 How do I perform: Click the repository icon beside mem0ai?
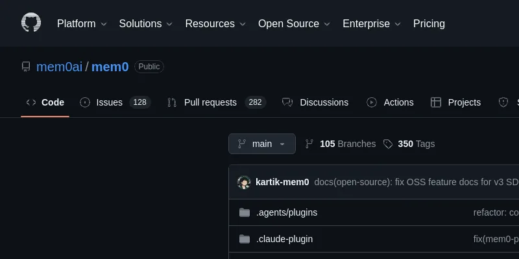coord(26,67)
